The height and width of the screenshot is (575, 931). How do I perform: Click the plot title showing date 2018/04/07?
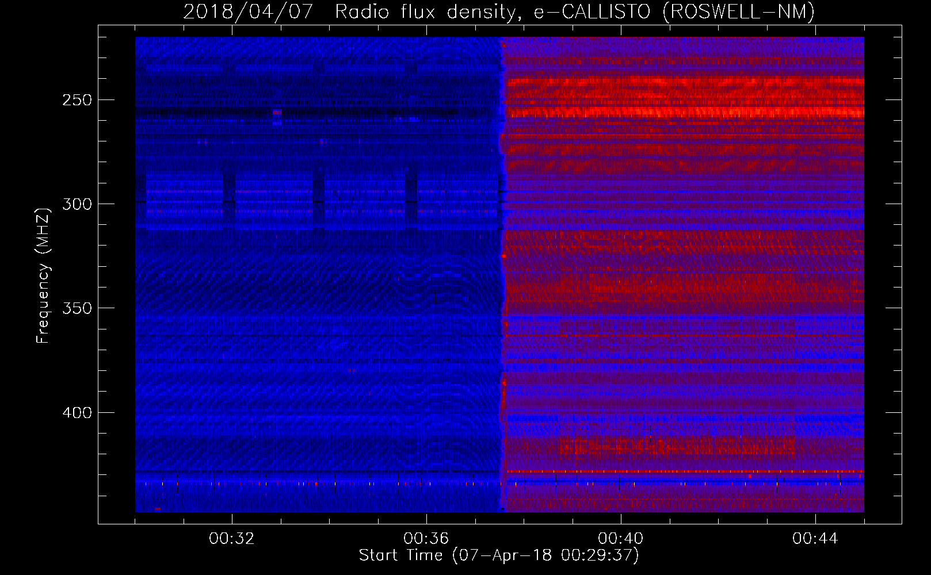pos(499,11)
